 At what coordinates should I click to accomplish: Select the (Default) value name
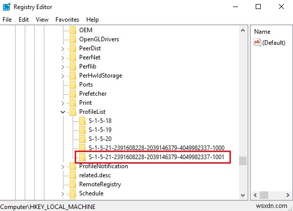(274, 43)
